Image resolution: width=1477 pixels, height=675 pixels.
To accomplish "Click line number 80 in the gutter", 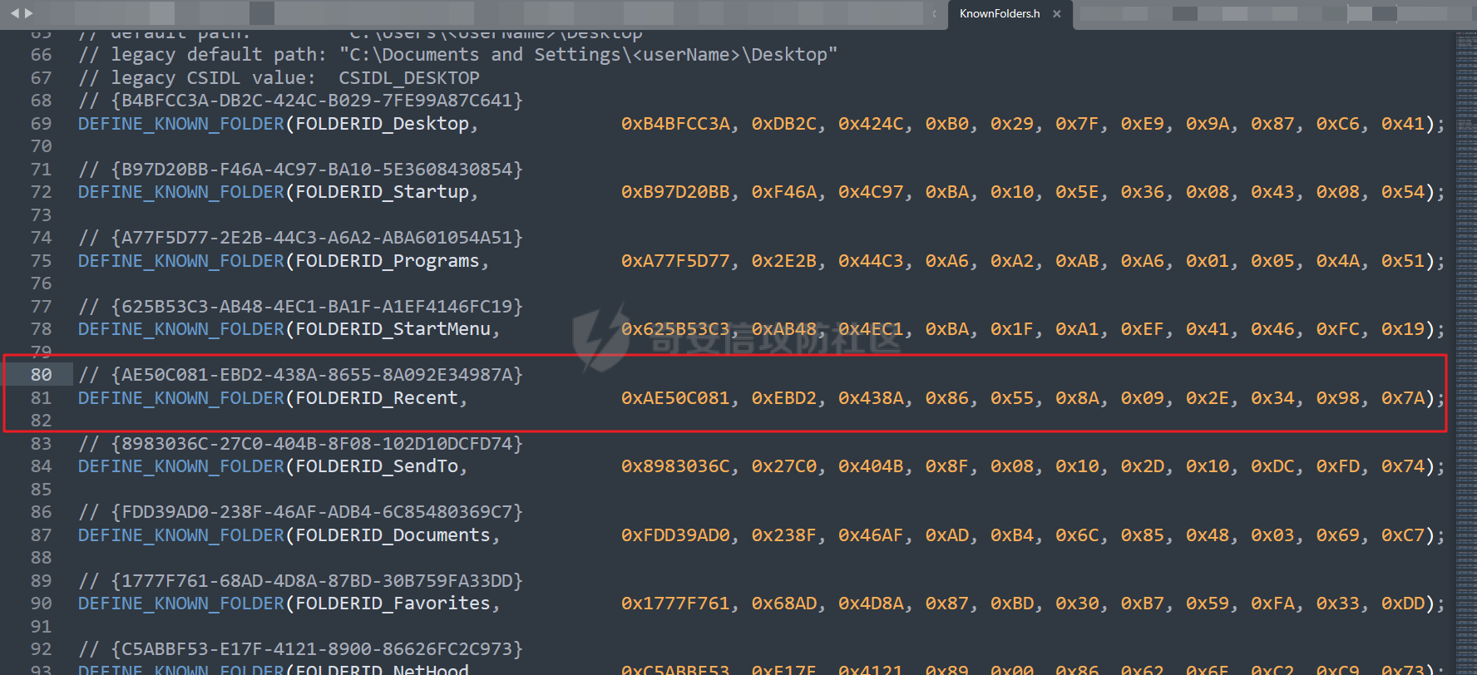I will click(x=41, y=375).
